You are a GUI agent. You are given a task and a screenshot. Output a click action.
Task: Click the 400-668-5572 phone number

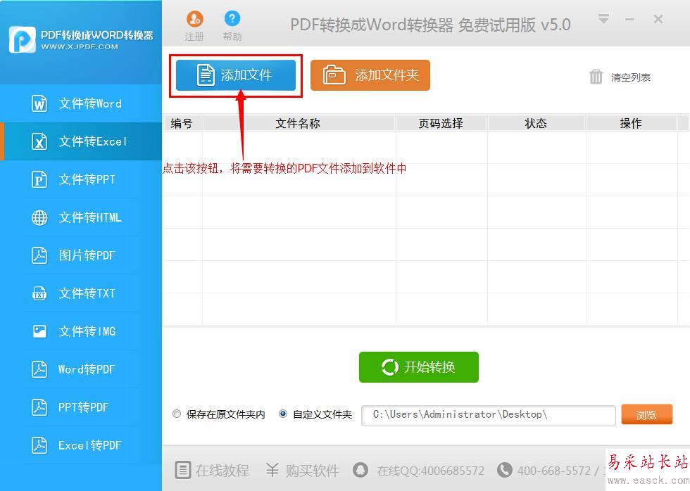554,471
